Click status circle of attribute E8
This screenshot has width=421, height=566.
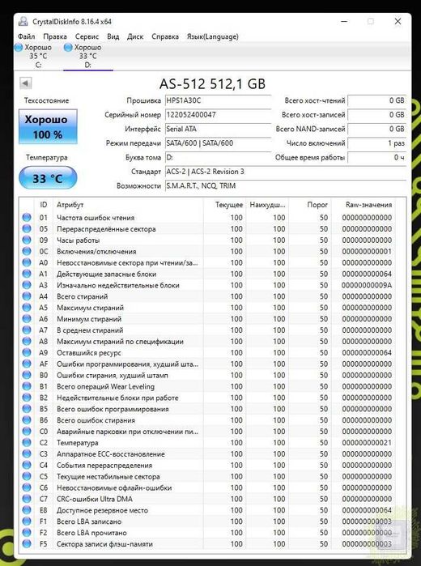(27, 509)
